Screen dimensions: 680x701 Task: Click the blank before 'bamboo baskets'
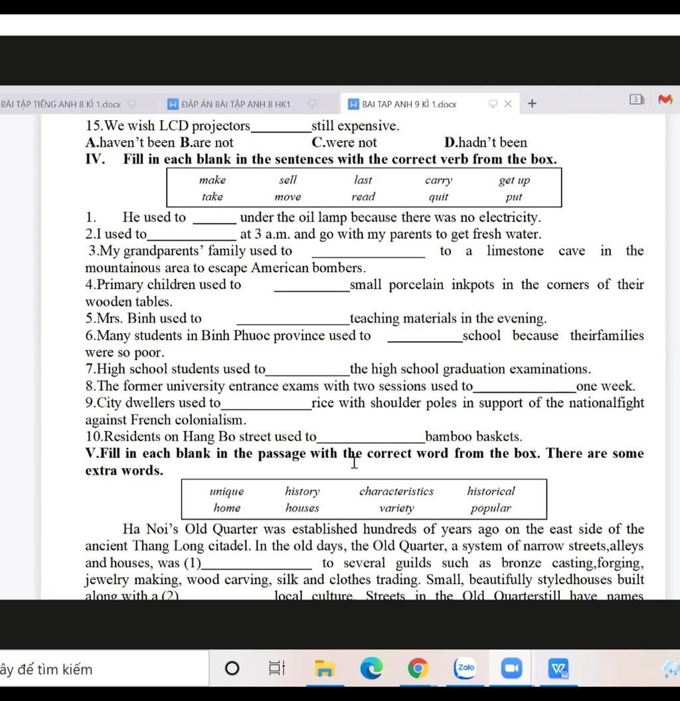(371, 437)
